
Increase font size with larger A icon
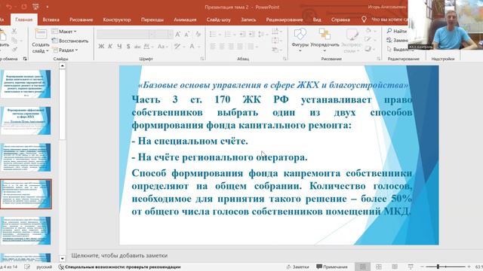click(178, 34)
